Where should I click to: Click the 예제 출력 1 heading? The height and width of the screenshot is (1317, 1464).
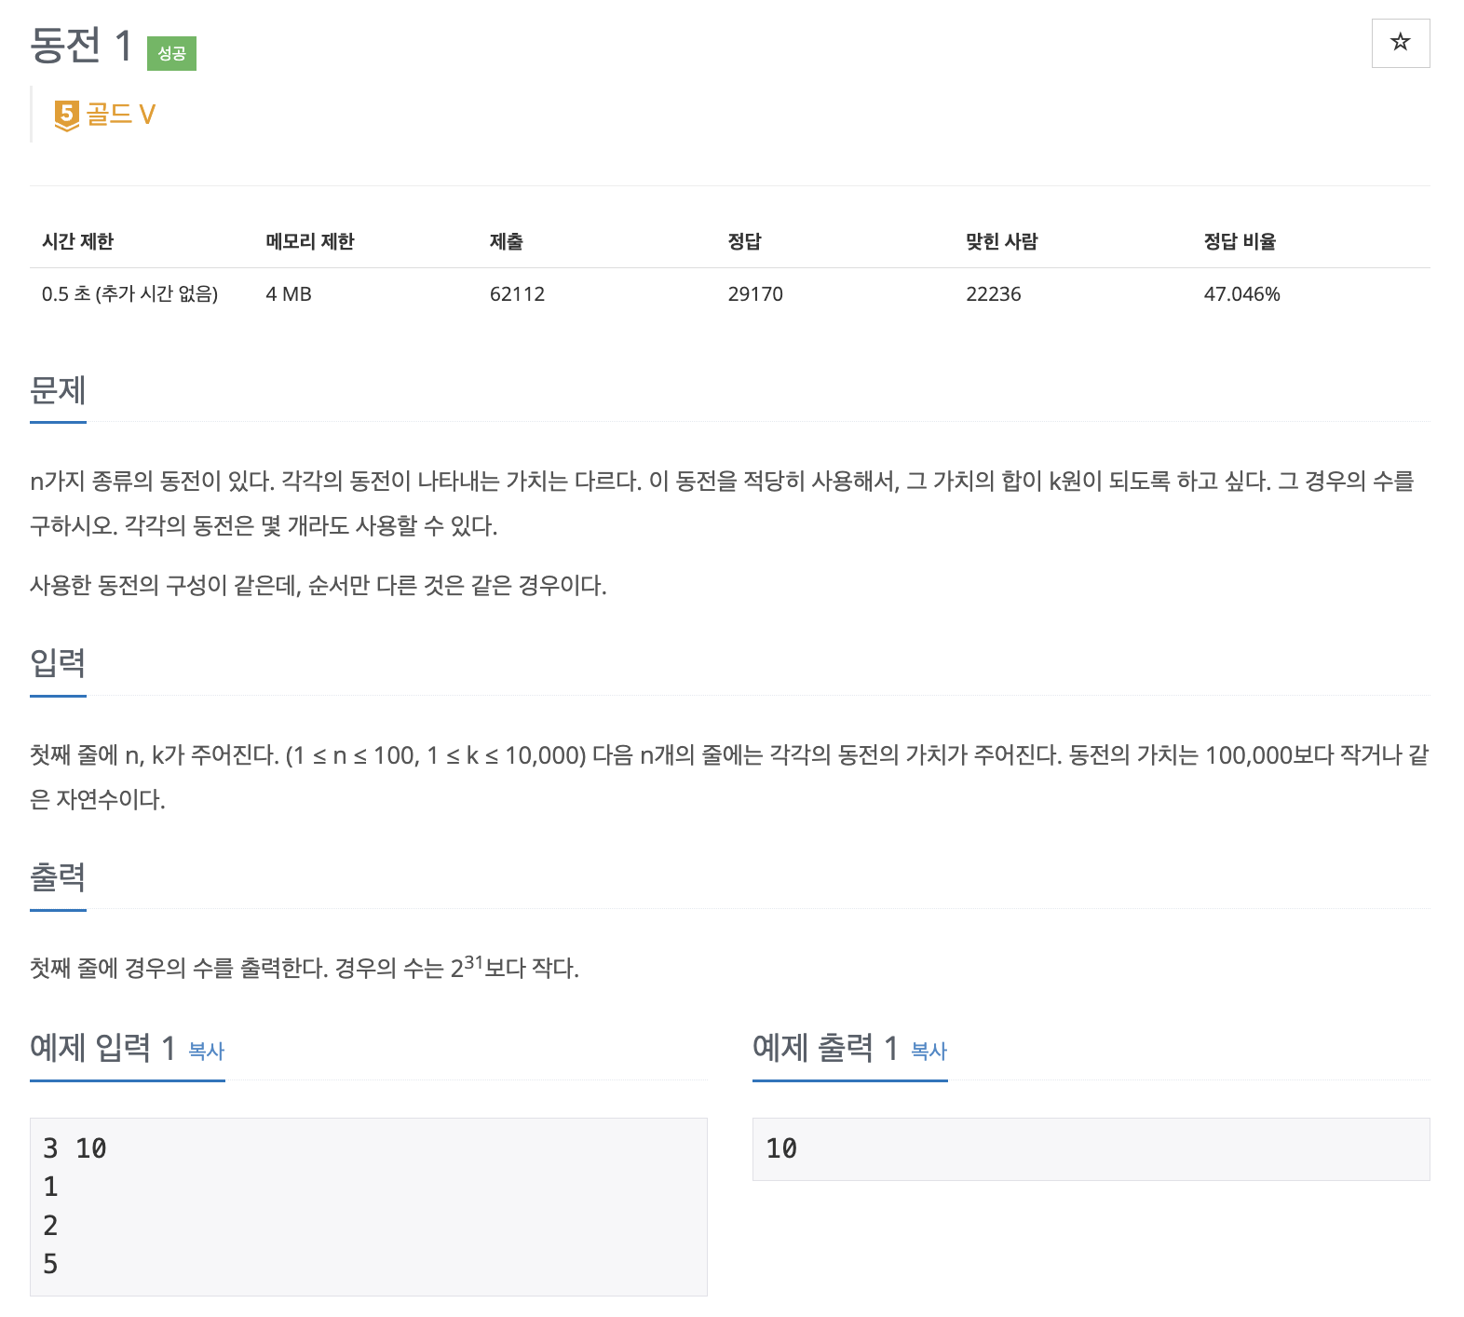825,1047
